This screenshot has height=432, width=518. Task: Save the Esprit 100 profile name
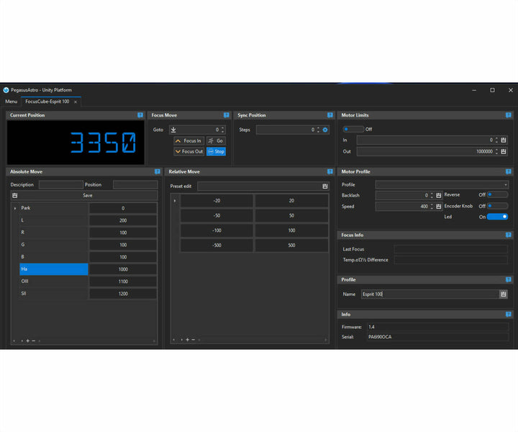coord(504,294)
